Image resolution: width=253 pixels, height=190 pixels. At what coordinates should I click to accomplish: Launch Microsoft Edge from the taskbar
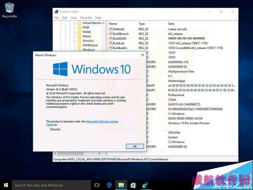click(x=109, y=185)
